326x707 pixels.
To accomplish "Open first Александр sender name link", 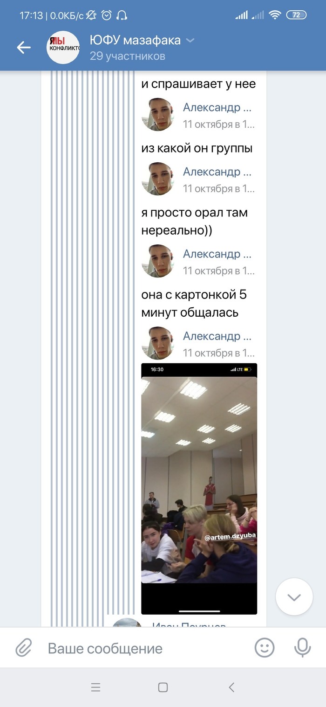I will pos(217,108).
